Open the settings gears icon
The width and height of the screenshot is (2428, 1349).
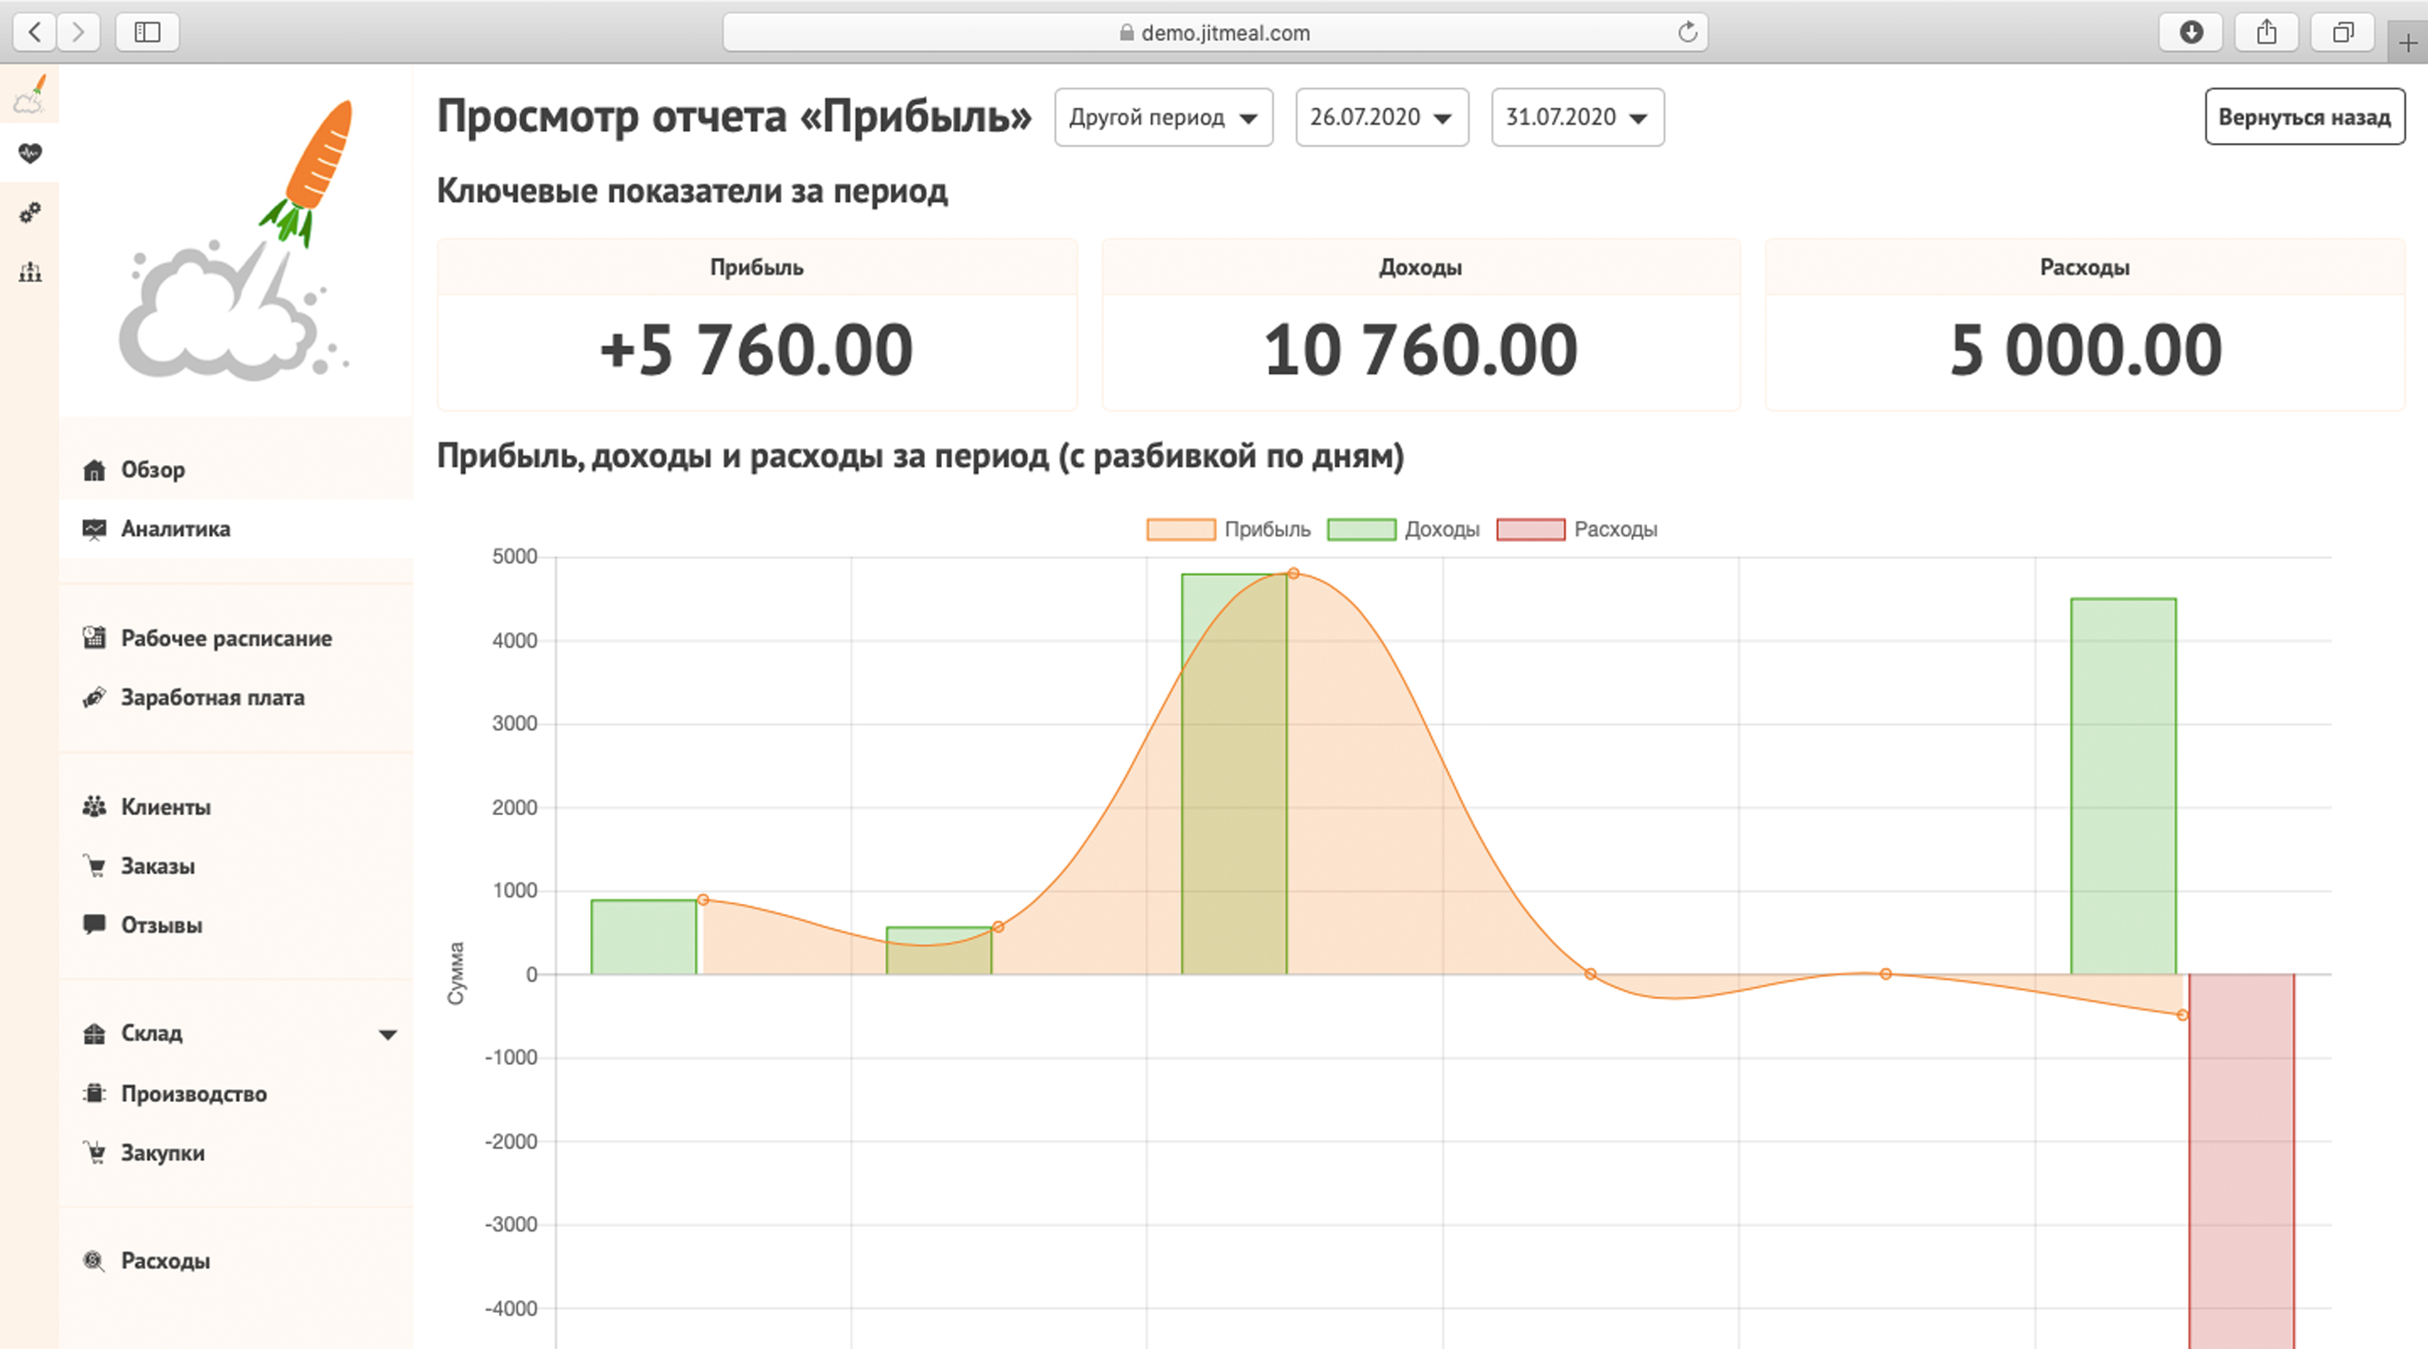point(29,213)
